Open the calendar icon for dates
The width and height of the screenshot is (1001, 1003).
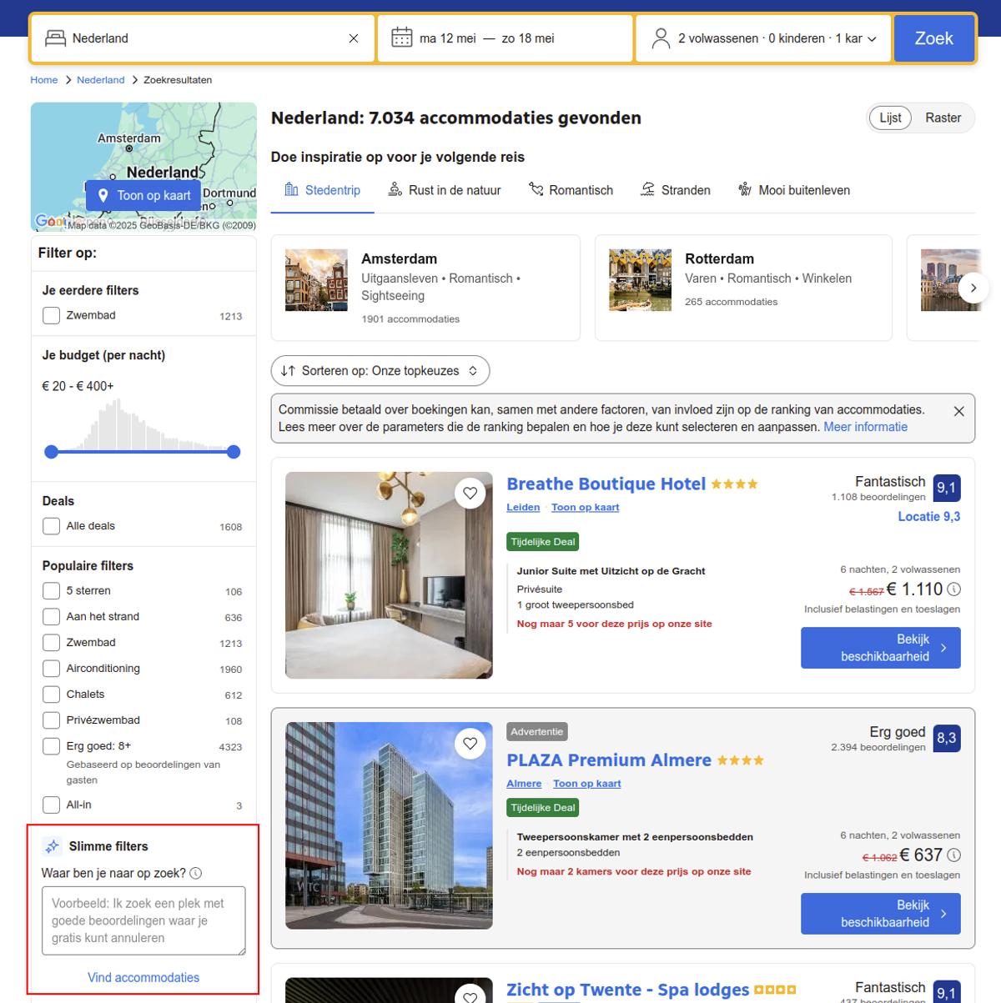click(401, 38)
